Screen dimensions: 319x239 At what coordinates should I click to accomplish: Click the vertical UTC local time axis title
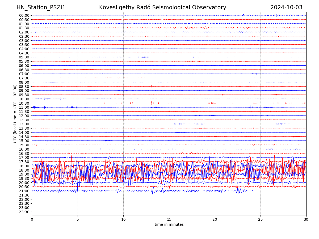15,114
